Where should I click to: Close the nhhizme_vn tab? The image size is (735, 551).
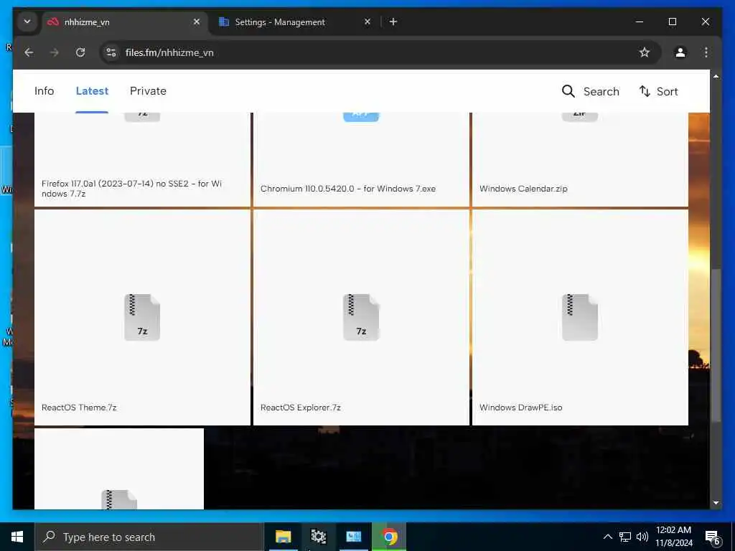tap(197, 22)
